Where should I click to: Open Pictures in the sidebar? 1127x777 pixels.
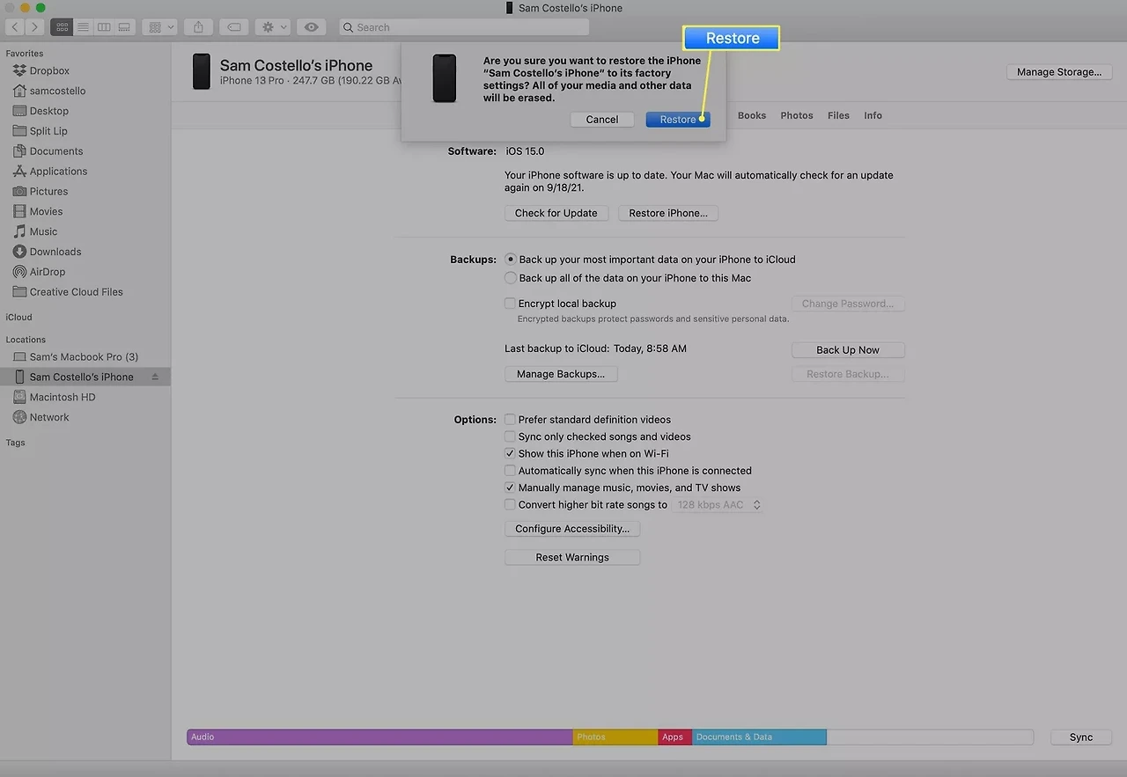click(x=48, y=191)
